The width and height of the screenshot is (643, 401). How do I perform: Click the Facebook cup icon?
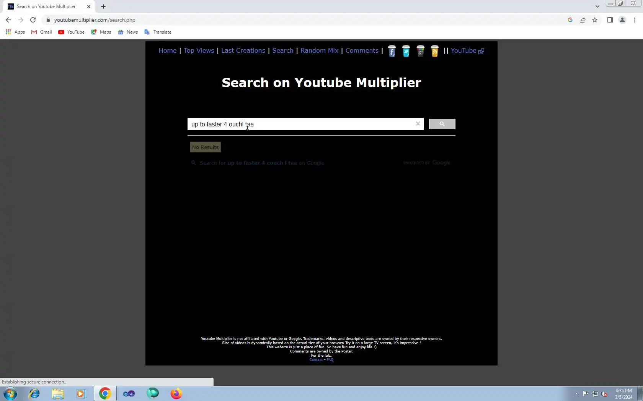tap(392, 51)
